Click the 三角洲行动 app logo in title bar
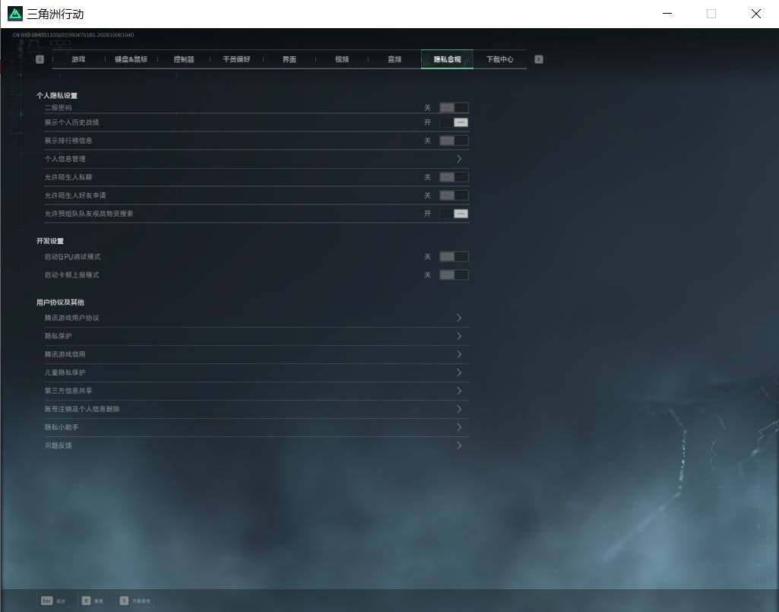 point(15,14)
